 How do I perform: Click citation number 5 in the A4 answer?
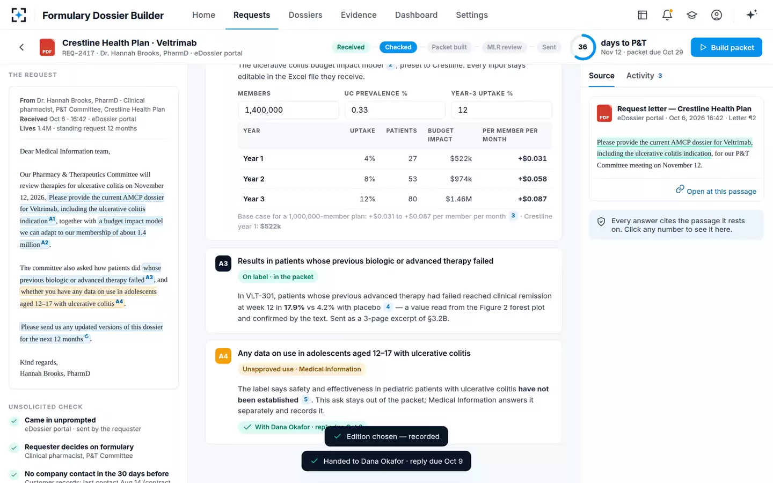click(x=305, y=400)
